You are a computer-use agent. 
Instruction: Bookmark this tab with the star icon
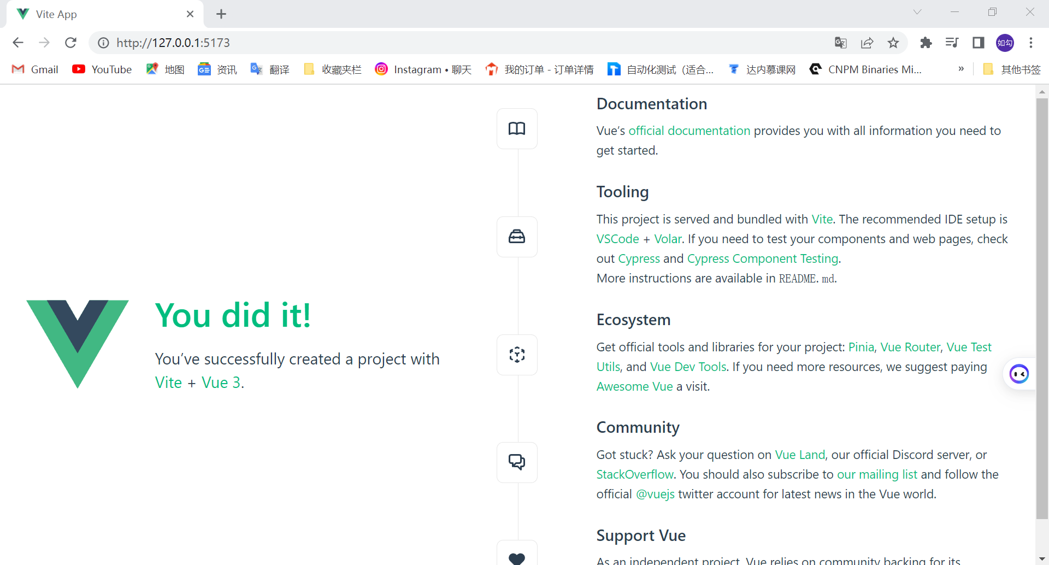point(893,43)
